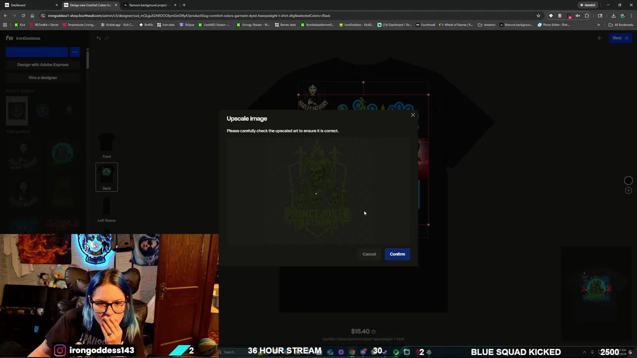This screenshot has height=358, width=637.
Task: Open the Wheel of Names bookmark
Action: pyautogui.click(x=456, y=24)
